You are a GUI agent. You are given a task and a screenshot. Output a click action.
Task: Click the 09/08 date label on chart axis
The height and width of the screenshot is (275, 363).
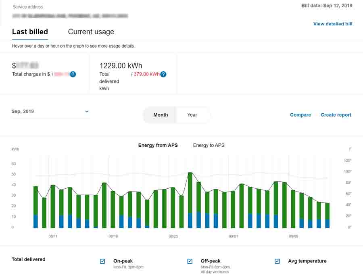(293, 236)
